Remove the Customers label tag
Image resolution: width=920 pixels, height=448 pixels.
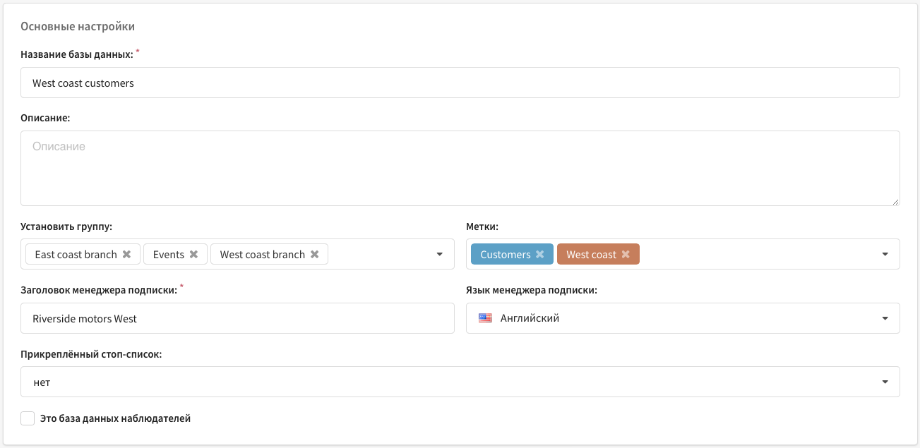pos(539,255)
